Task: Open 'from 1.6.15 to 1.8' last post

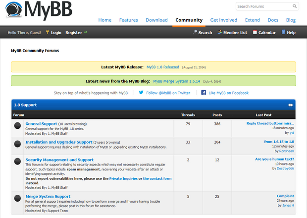Action: tap(279, 142)
